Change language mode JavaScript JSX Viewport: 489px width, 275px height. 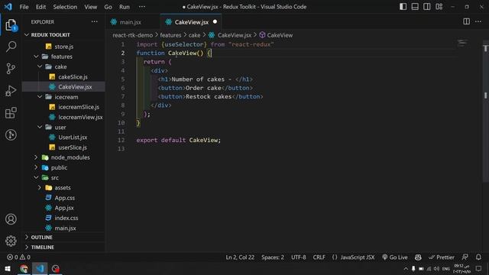(358, 257)
